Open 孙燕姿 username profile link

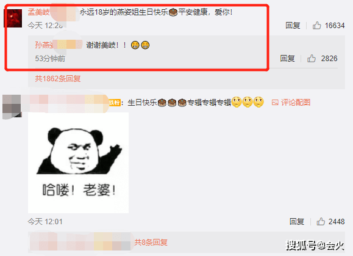point(44,45)
